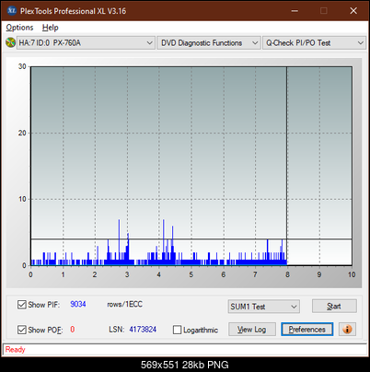Open the Preferences button
The image size is (370, 372).
pos(307,330)
